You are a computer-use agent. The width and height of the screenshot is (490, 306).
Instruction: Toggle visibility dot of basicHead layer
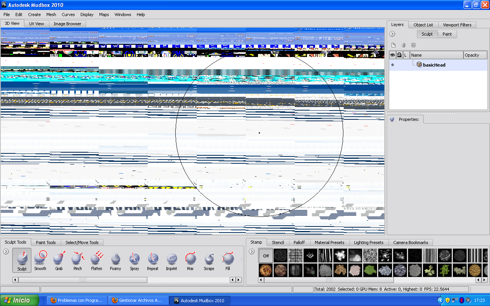tap(392, 65)
